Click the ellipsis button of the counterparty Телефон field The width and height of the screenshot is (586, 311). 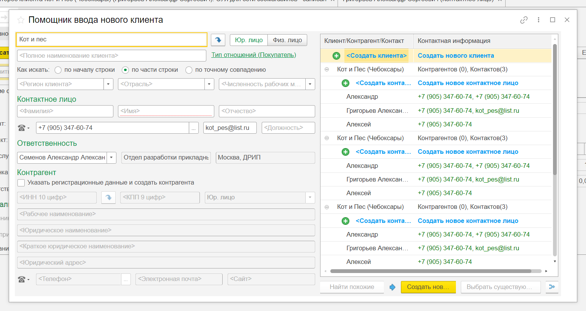pos(126,279)
